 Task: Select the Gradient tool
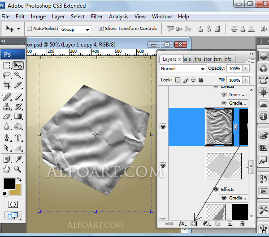(18, 117)
